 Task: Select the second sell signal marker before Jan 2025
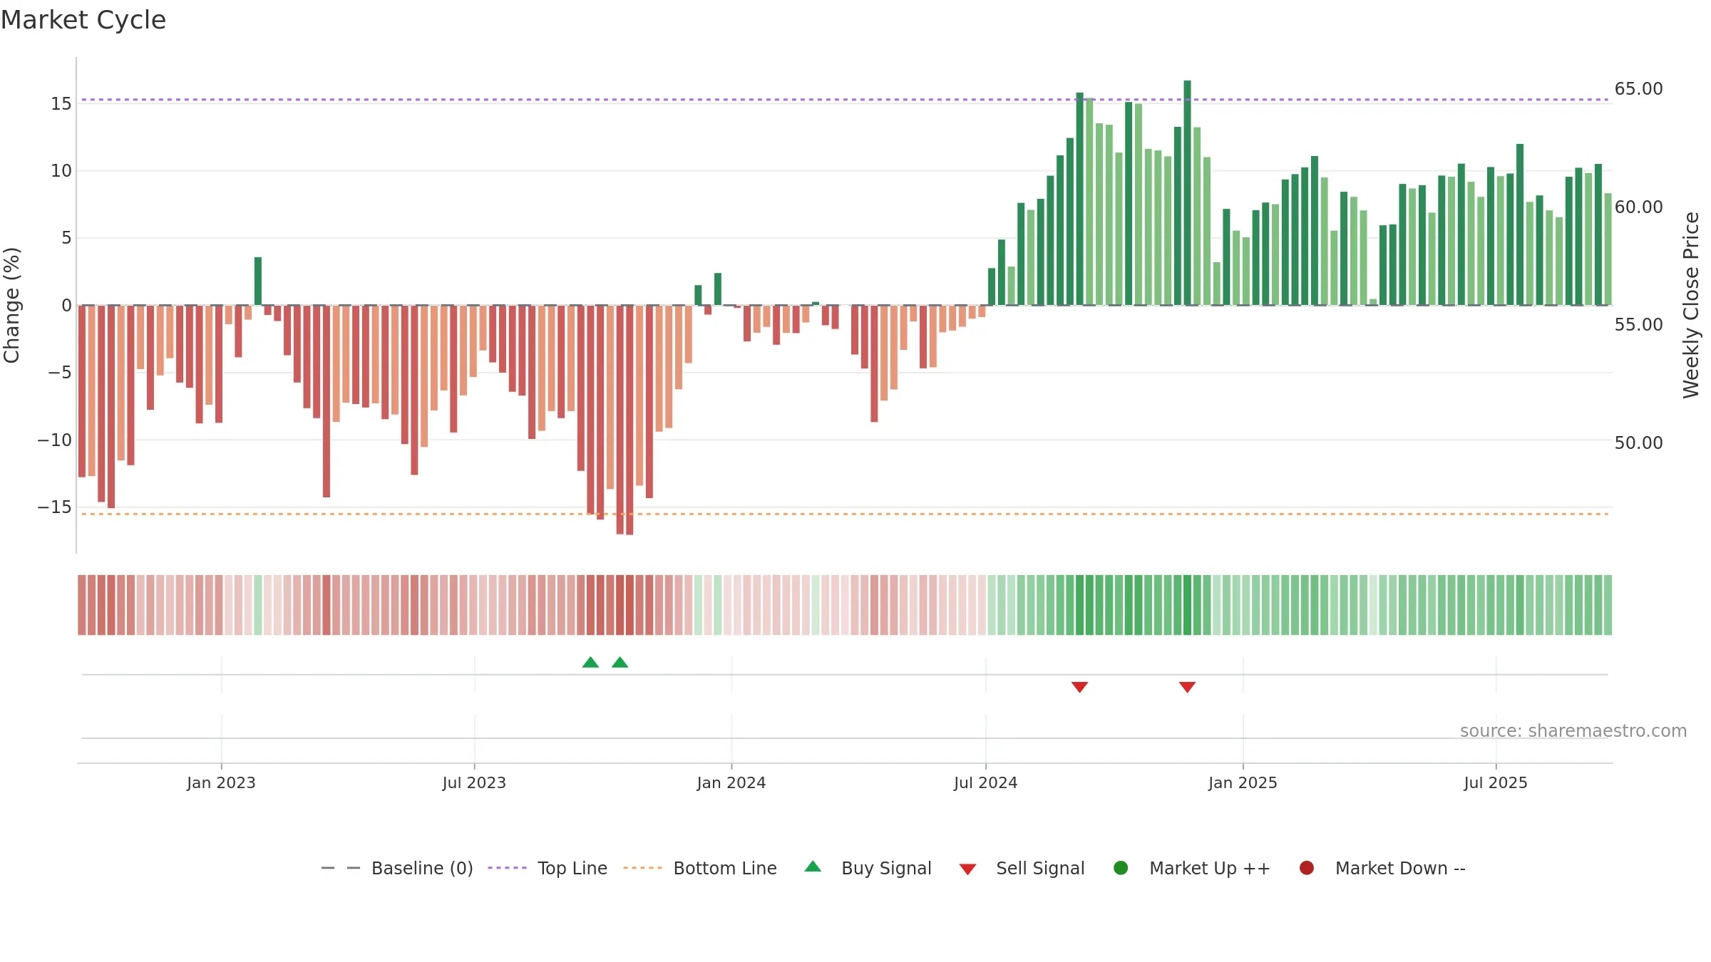click(1187, 687)
